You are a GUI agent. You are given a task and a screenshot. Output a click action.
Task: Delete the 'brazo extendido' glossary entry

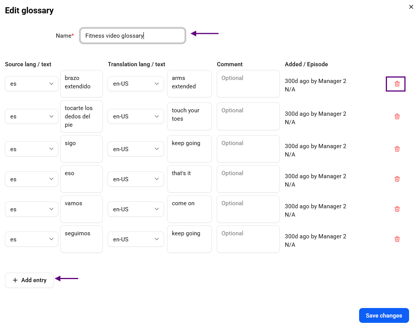(x=397, y=84)
